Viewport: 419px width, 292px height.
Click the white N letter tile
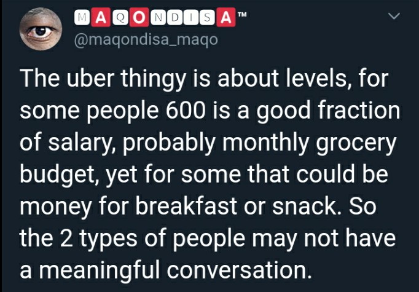158,18
